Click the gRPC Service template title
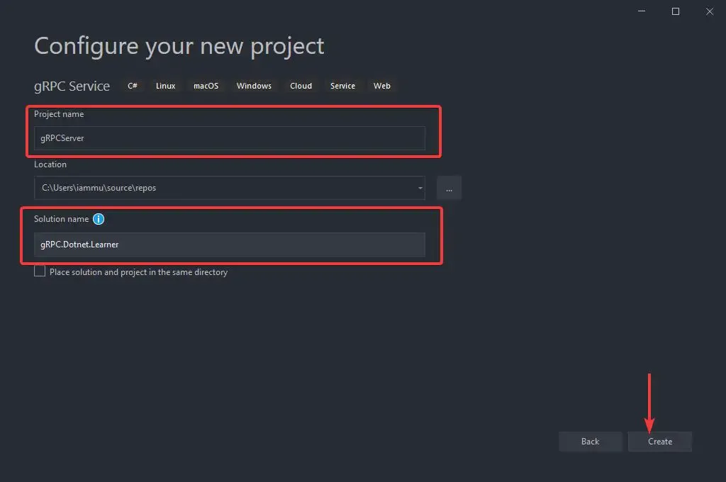Viewport: 726px width, 482px height. click(x=72, y=86)
